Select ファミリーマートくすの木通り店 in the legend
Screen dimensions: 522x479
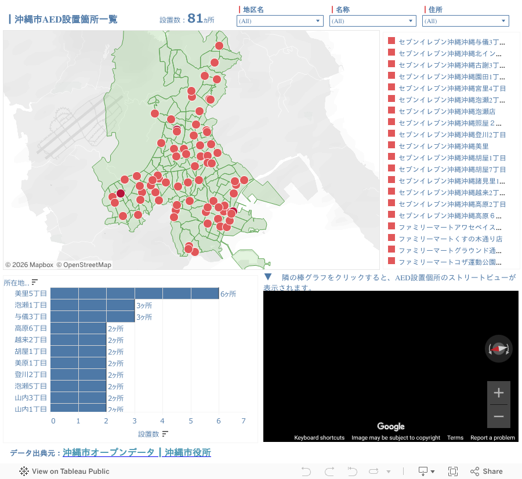click(x=450, y=239)
